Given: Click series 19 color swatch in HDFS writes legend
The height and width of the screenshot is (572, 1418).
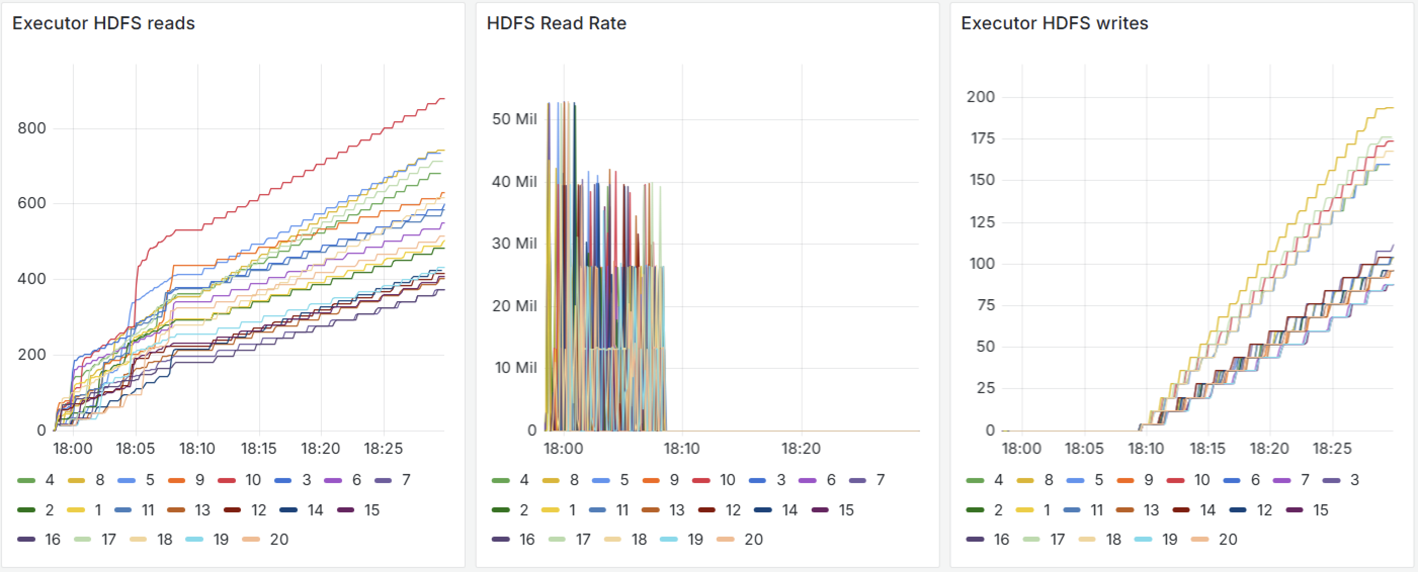Looking at the screenshot, I should (x=1143, y=540).
